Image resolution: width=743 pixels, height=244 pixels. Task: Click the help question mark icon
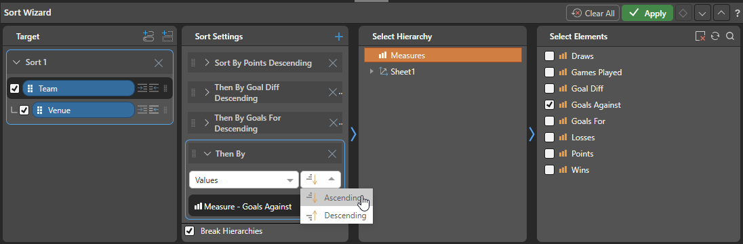(x=738, y=14)
